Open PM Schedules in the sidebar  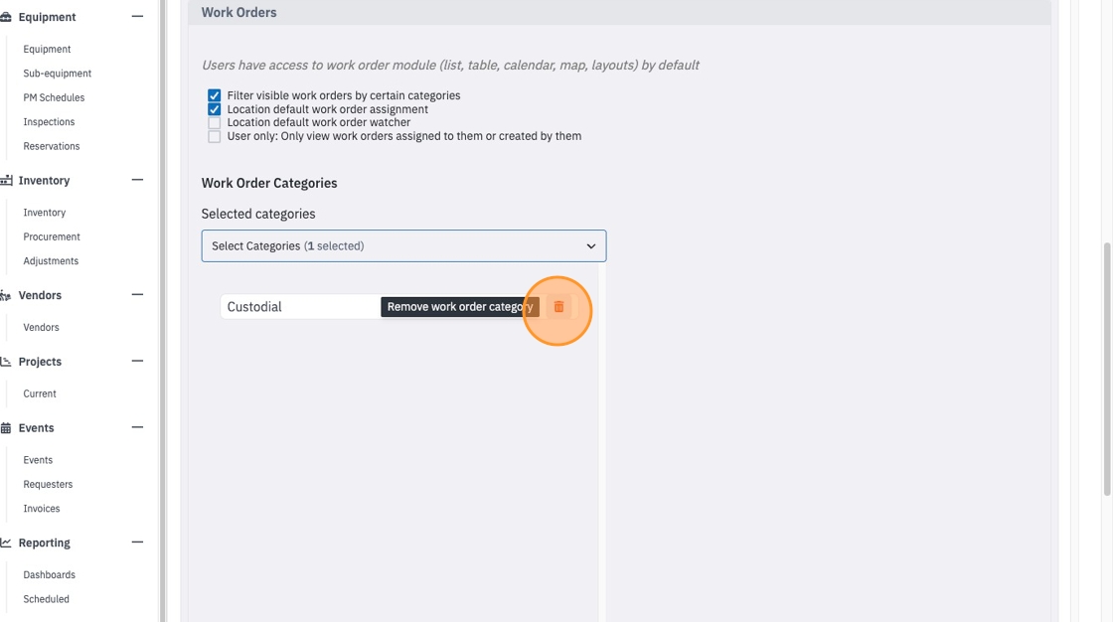point(54,97)
